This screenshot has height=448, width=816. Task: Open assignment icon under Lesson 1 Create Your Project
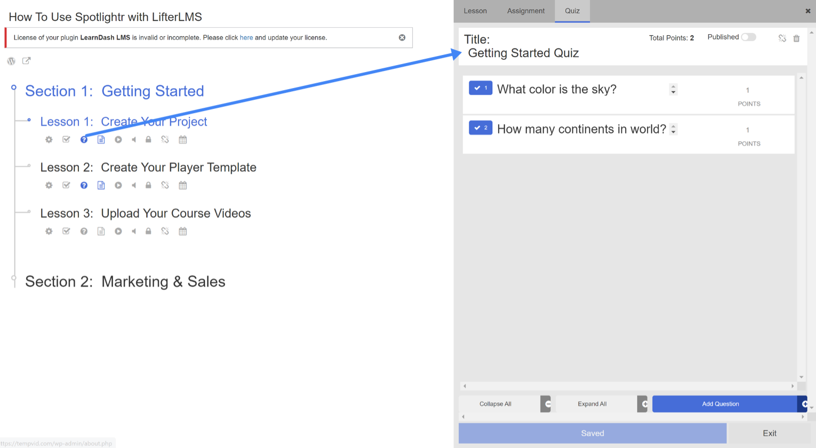(66, 140)
